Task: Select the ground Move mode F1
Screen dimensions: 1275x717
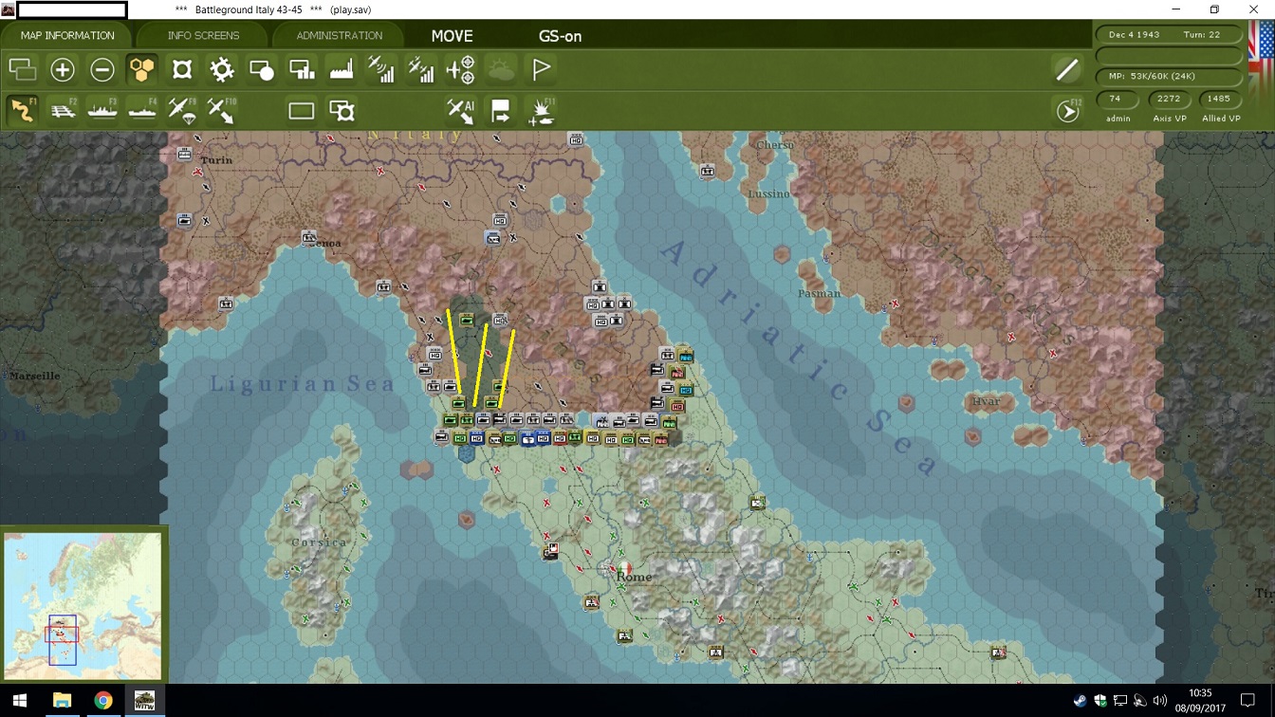Action: (x=23, y=110)
